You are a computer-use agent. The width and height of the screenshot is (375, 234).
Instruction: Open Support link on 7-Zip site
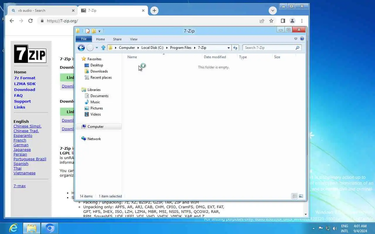(x=22, y=101)
